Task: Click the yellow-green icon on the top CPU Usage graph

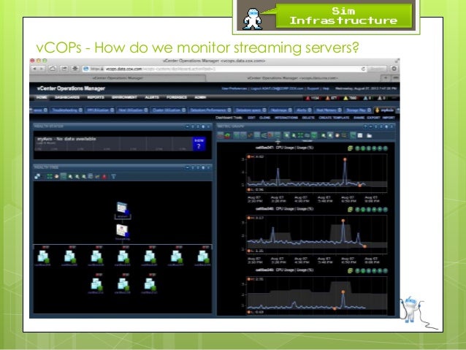Action: point(351,148)
